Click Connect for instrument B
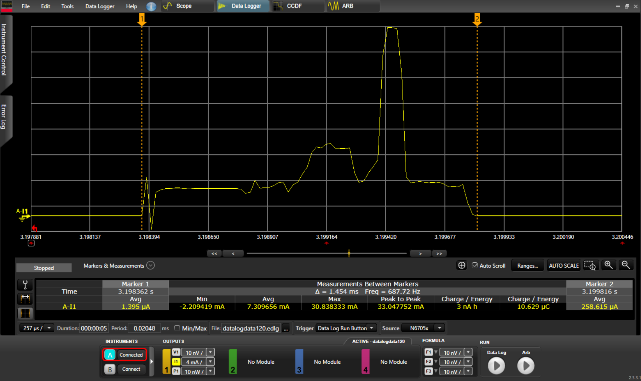641x381 pixels. pyautogui.click(x=131, y=369)
